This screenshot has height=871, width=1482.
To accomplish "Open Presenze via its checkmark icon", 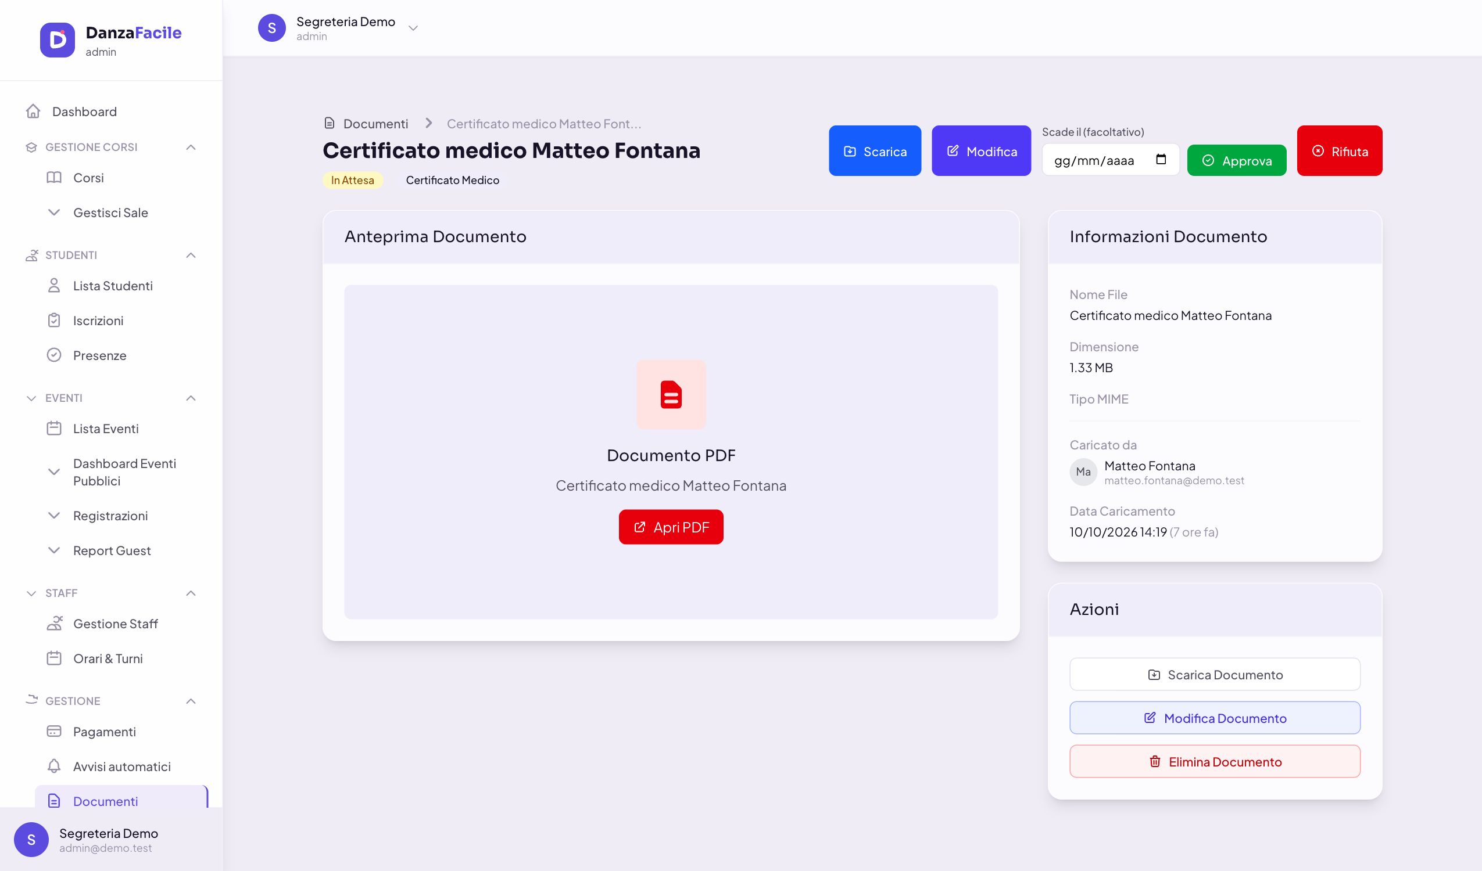I will click(54, 355).
